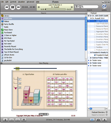111x123 pixels.
Task: Click the Update podcasts button
Action: 104,6
